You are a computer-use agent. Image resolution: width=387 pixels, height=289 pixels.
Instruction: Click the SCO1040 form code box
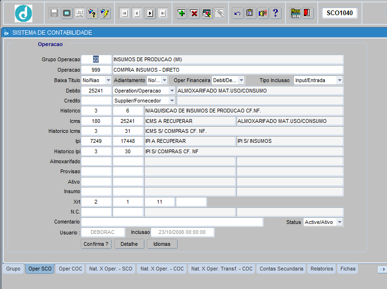tap(340, 13)
